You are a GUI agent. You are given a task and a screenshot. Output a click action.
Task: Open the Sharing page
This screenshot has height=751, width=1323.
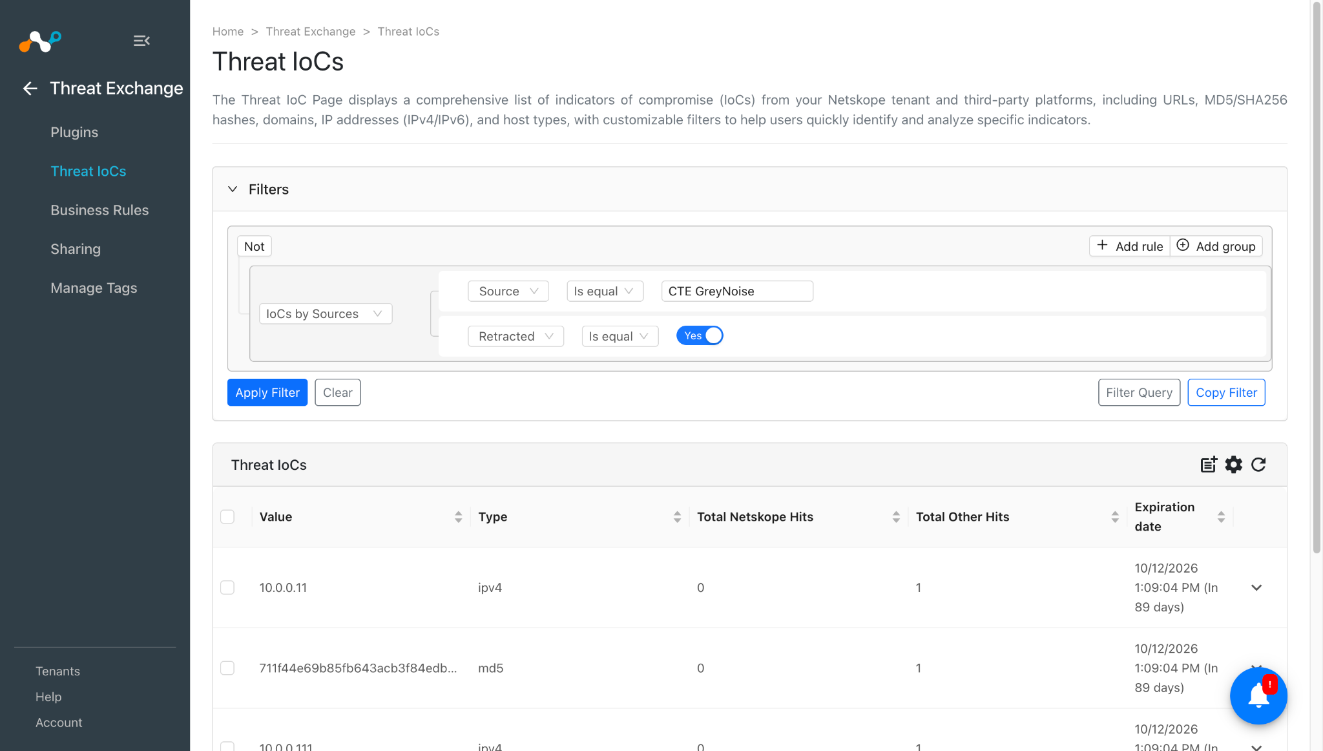[x=76, y=249]
